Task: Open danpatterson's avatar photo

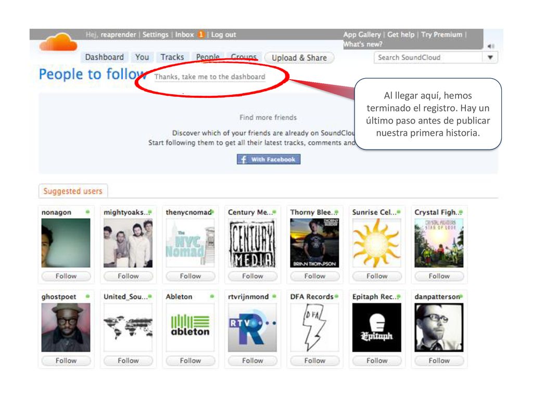Action: 439,327
